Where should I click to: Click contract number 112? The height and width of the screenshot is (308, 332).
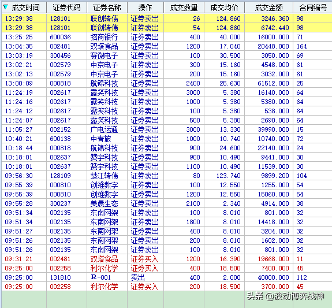point(301,277)
